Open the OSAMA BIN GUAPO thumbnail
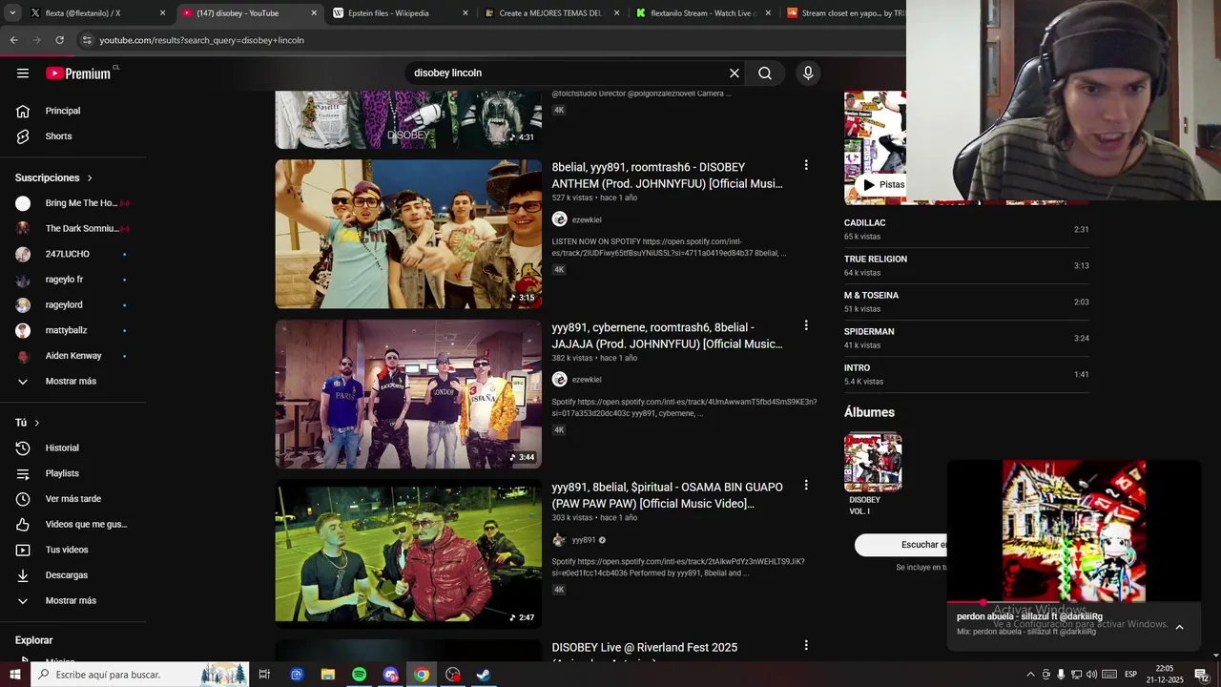The image size is (1221, 687). pyautogui.click(x=408, y=553)
